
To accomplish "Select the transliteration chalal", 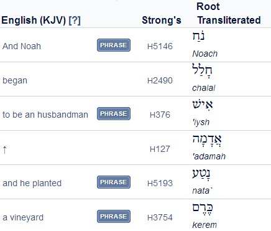I will click(x=204, y=88).
